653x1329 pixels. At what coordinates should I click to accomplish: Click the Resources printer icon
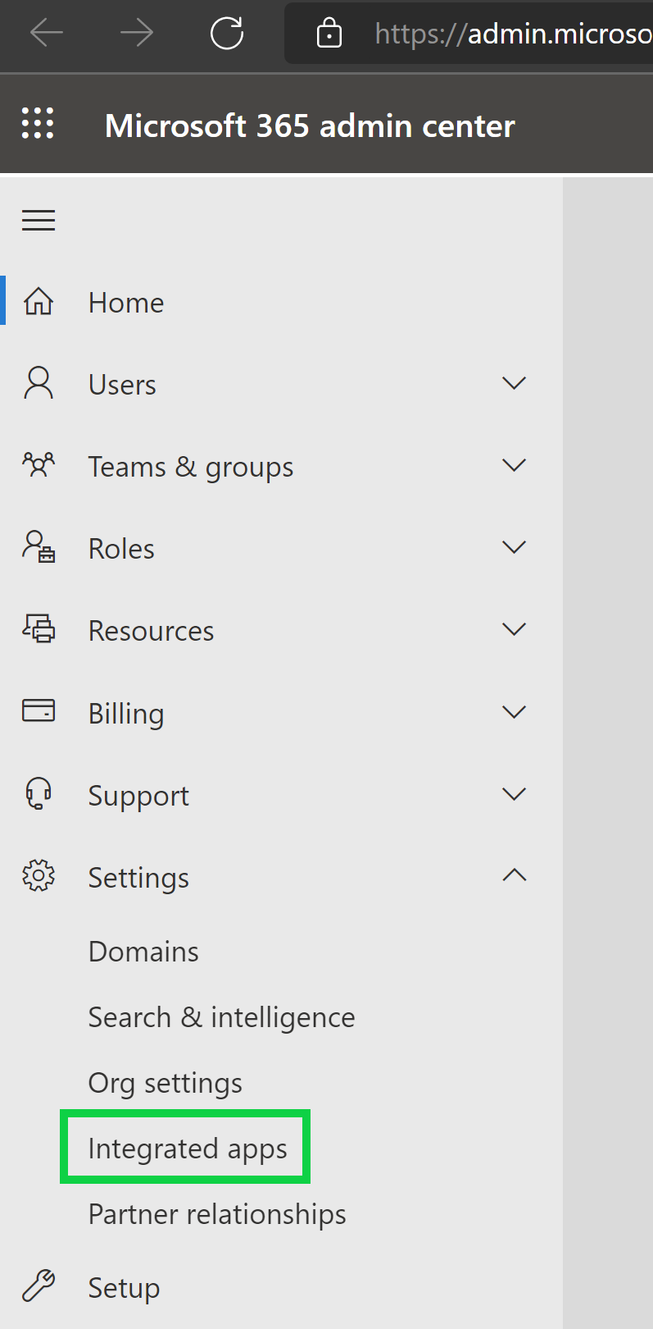click(x=39, y=629)
